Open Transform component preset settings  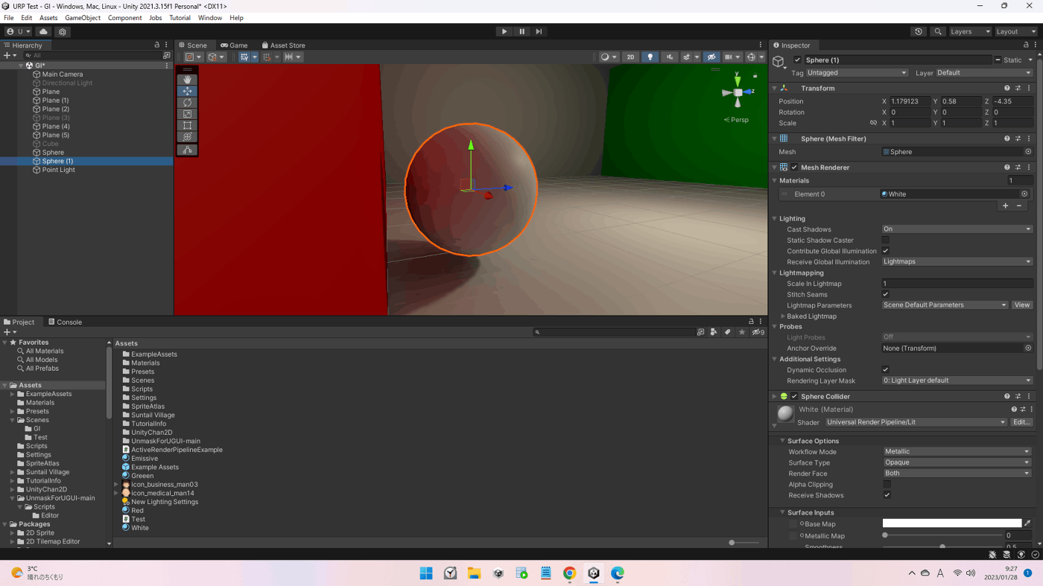(1018, 88)
